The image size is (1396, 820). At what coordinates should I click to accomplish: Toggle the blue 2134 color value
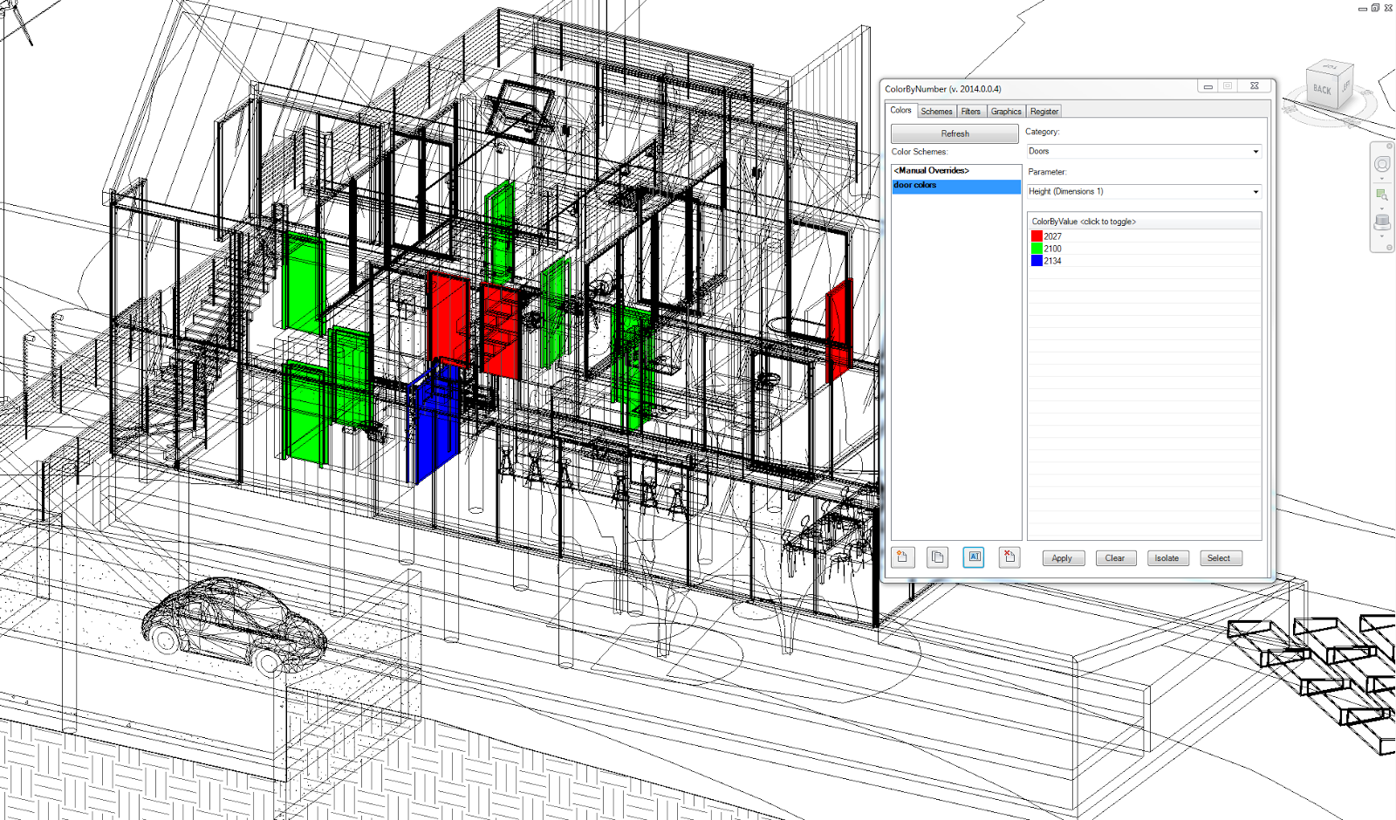tap(1037, 260)
